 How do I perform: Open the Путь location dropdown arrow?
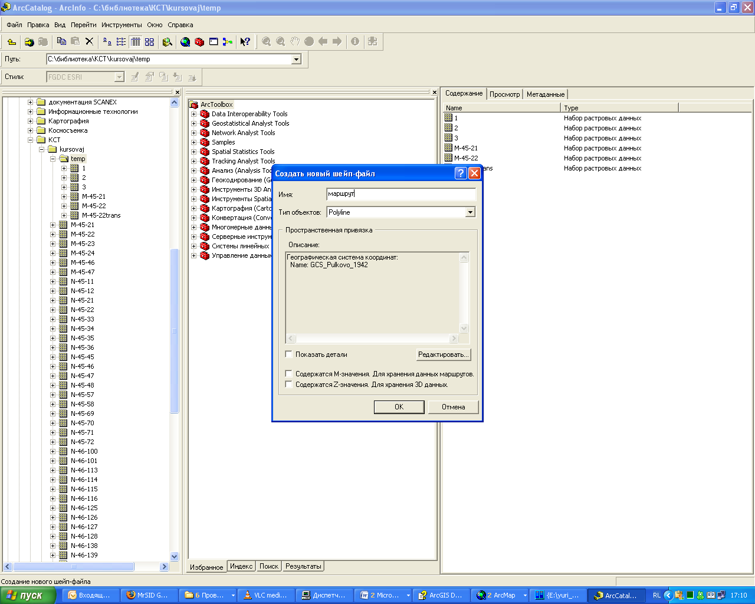[x=296, y=59]
